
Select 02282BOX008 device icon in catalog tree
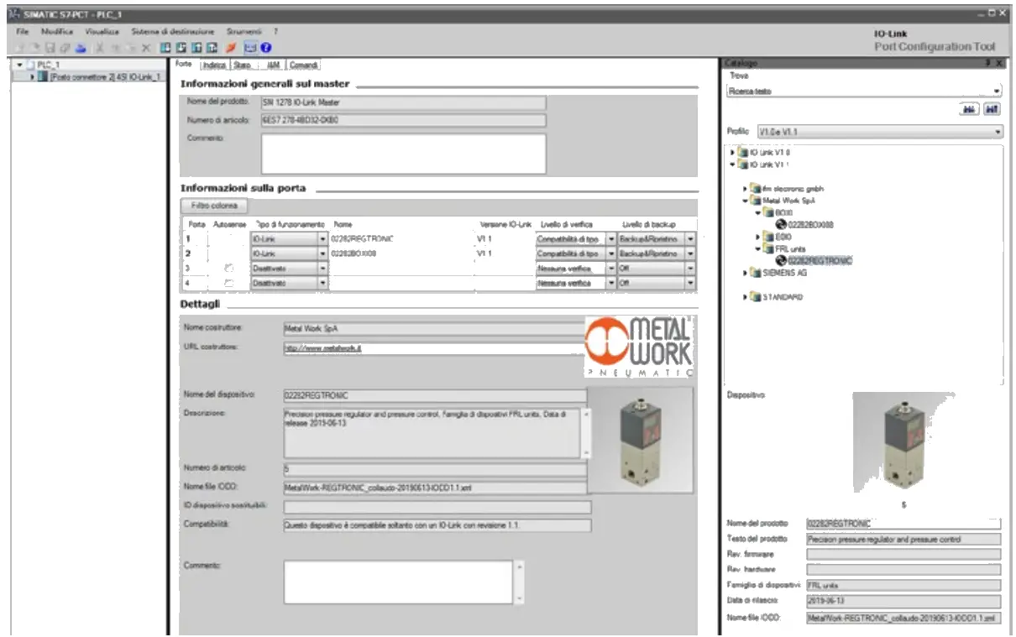pyautogui.click(x=781, y=224)
